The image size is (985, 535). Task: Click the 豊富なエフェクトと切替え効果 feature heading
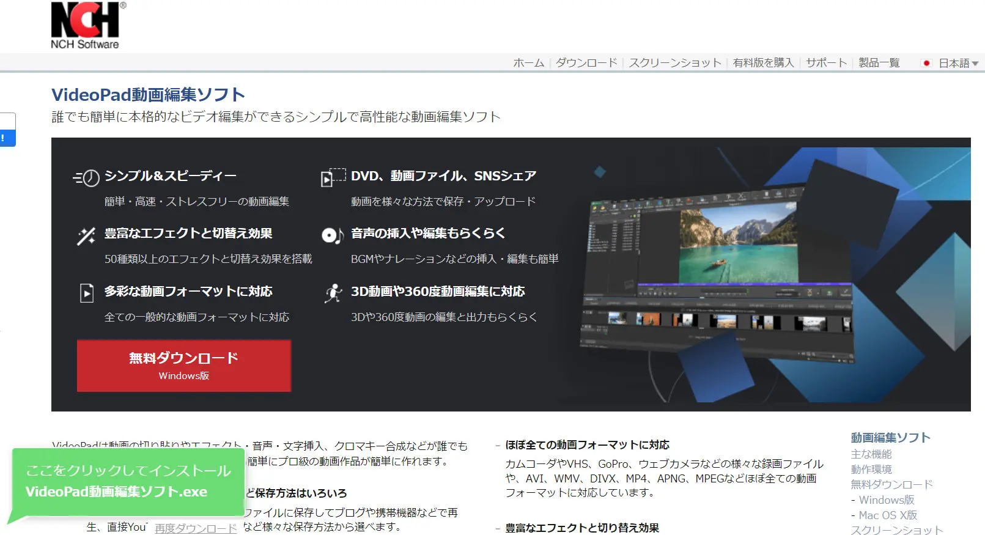pyautogui.click(x=188, y=234)
